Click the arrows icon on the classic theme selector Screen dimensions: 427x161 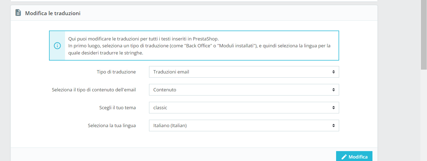333,108
